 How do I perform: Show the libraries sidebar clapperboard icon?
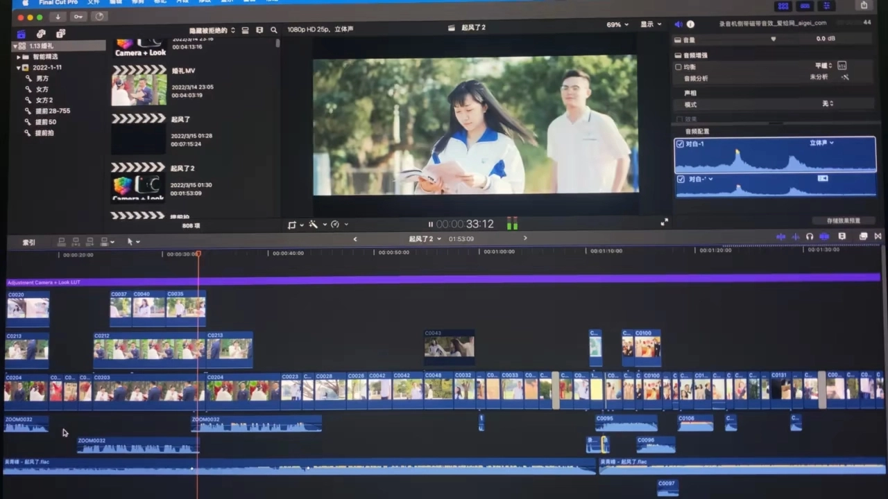click(22, 34)
